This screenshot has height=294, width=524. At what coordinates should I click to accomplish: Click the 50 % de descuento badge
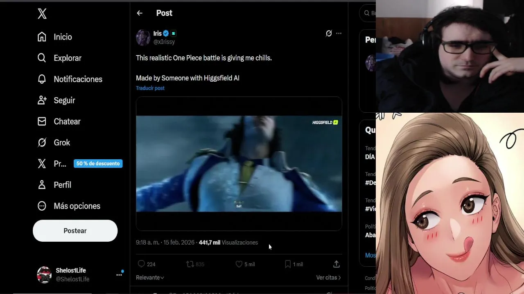98,164
